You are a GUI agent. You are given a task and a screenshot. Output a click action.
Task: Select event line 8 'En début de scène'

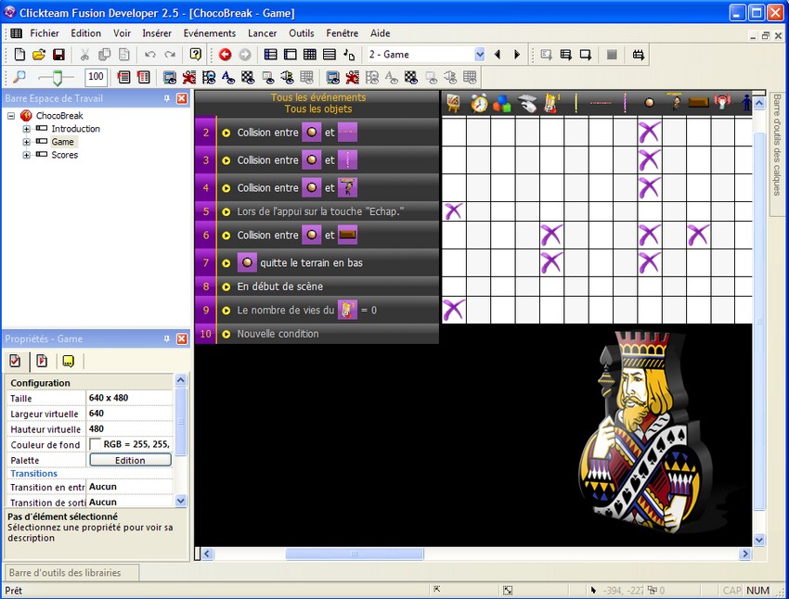(x=317, y=287)
